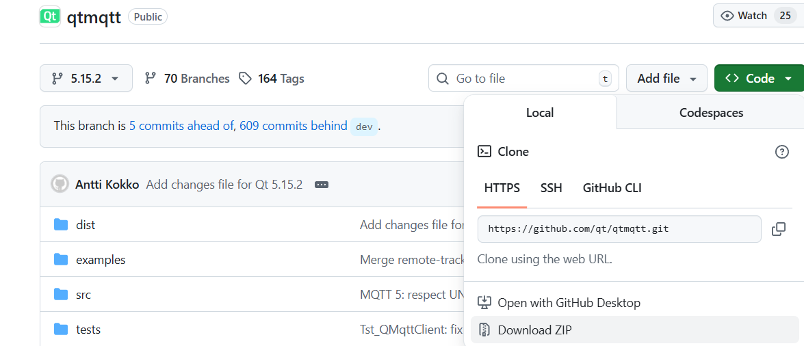Image resolution: width=804 pixels, height=346 pixels.
Task: Click the GitHub Desktop icon
Action: coord(484,302)
